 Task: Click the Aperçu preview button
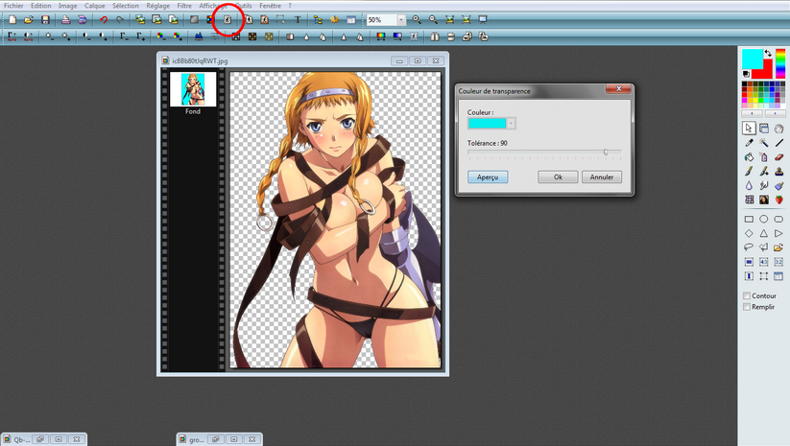point(488,177)
